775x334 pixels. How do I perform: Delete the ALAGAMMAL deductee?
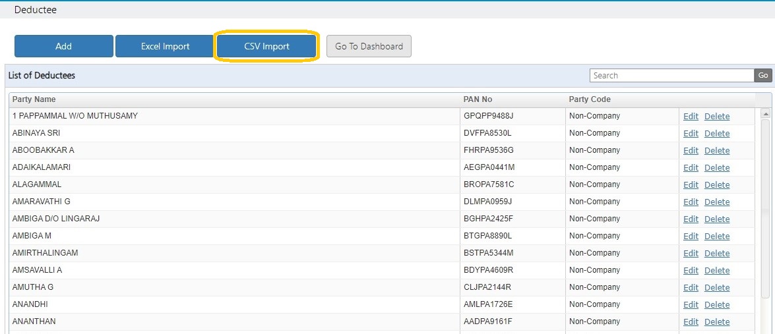717,184
